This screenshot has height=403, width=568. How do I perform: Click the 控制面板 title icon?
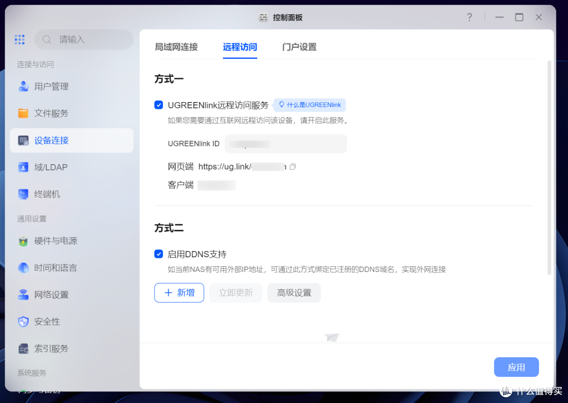coord(263,17)
